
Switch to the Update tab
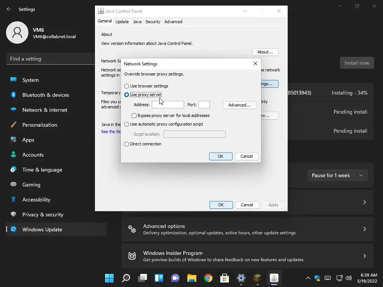[x=122, y=22]
